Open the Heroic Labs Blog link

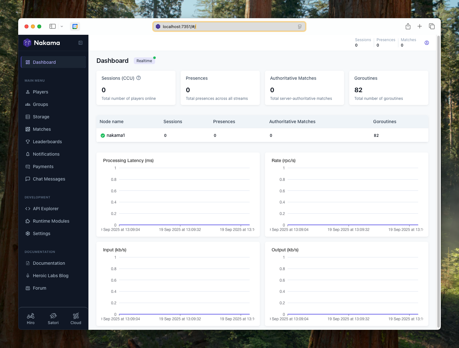click(50, 276)
